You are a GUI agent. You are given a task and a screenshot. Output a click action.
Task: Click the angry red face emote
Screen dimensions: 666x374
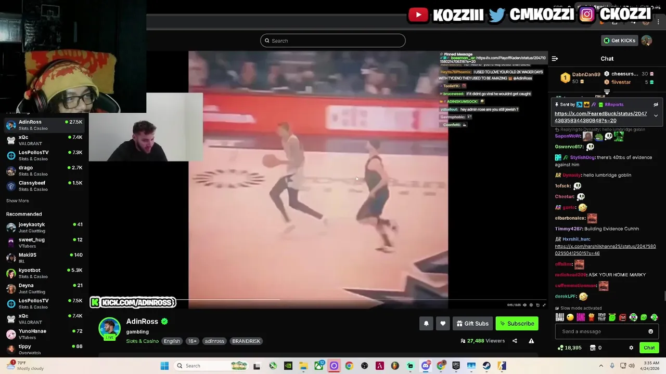(623, 317)
